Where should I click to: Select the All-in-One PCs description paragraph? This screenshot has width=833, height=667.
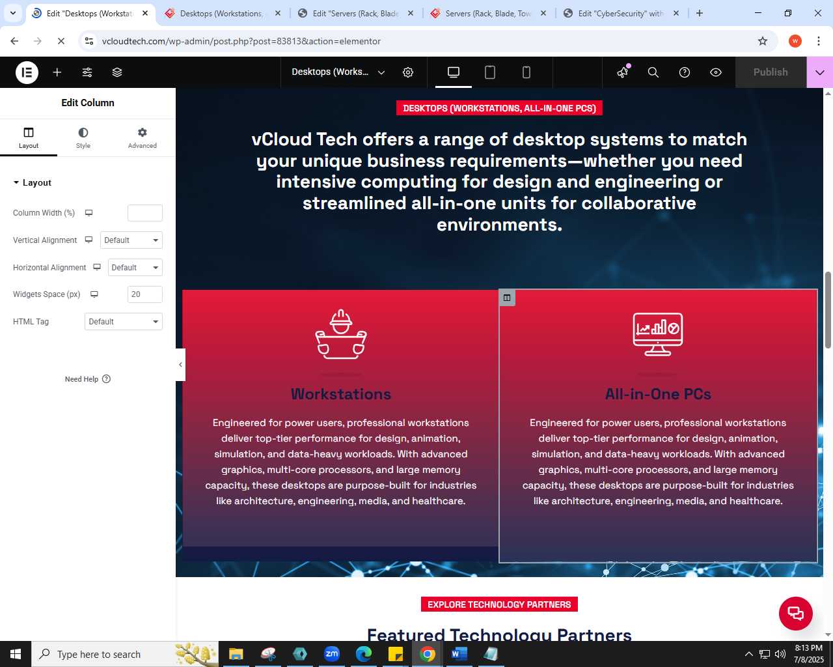coord(658,462)
